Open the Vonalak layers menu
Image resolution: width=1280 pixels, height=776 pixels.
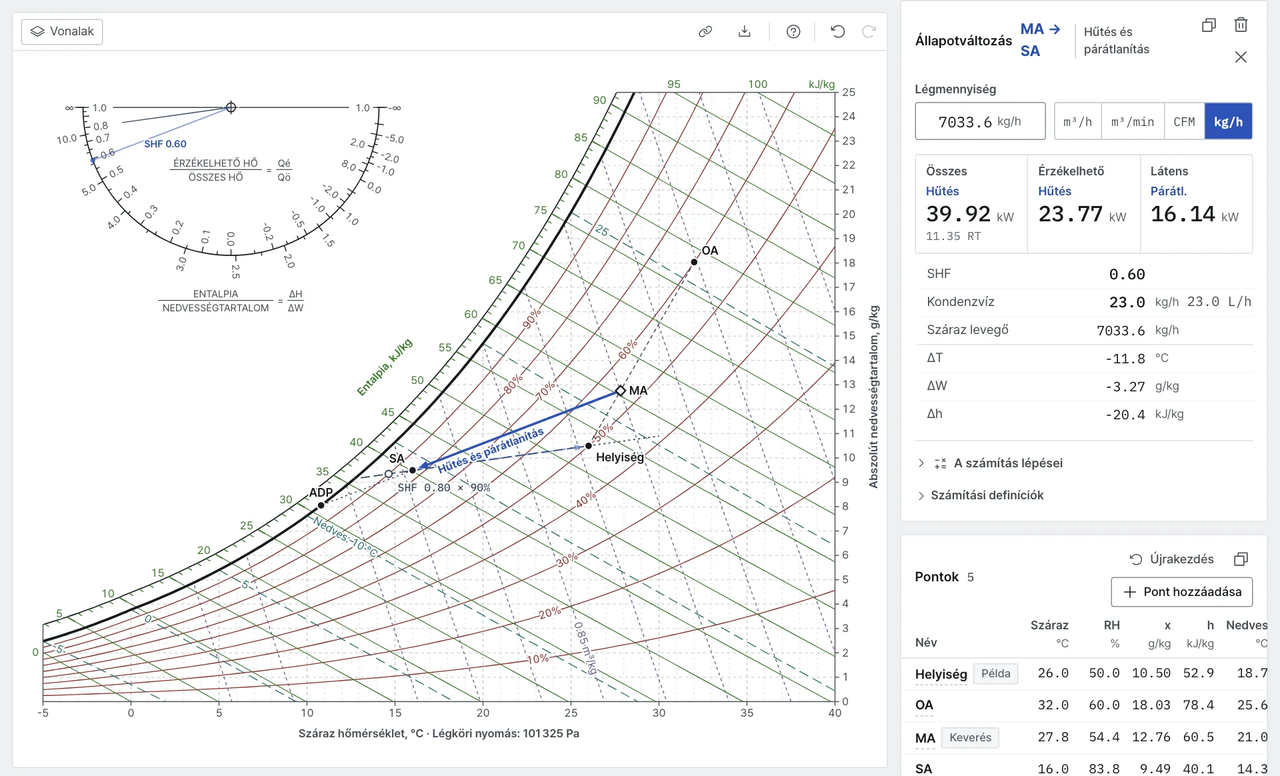click(62, 31)
